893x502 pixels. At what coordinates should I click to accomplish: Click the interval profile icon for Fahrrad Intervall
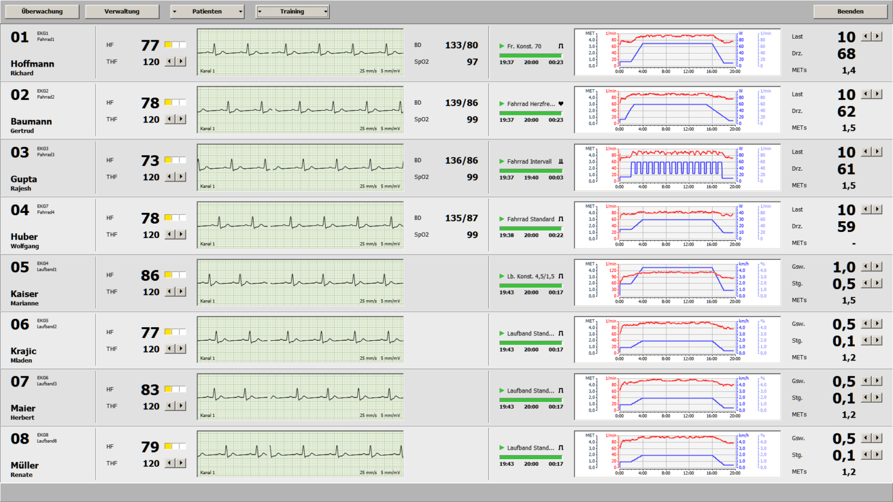click(561, 162)
